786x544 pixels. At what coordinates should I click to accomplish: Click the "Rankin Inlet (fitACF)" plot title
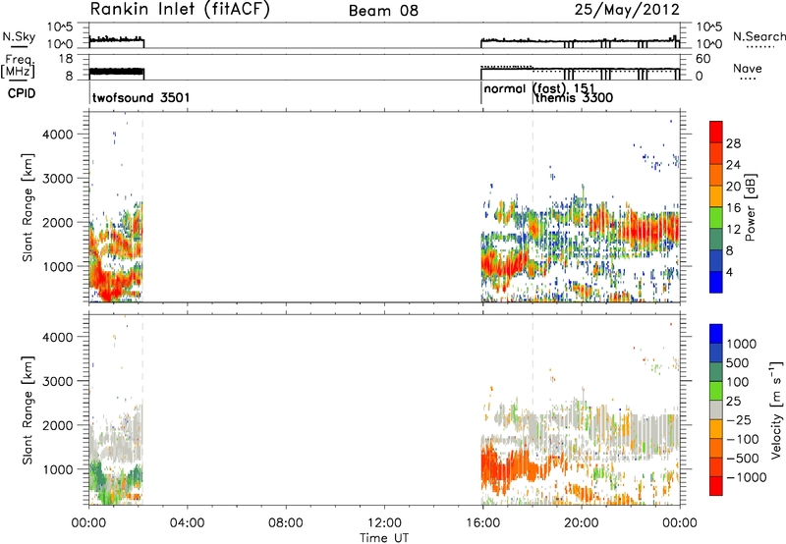coord(180,10)
